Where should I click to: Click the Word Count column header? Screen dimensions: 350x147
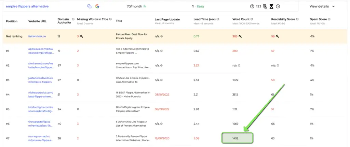pyautogui.click(x=241, y=19)
